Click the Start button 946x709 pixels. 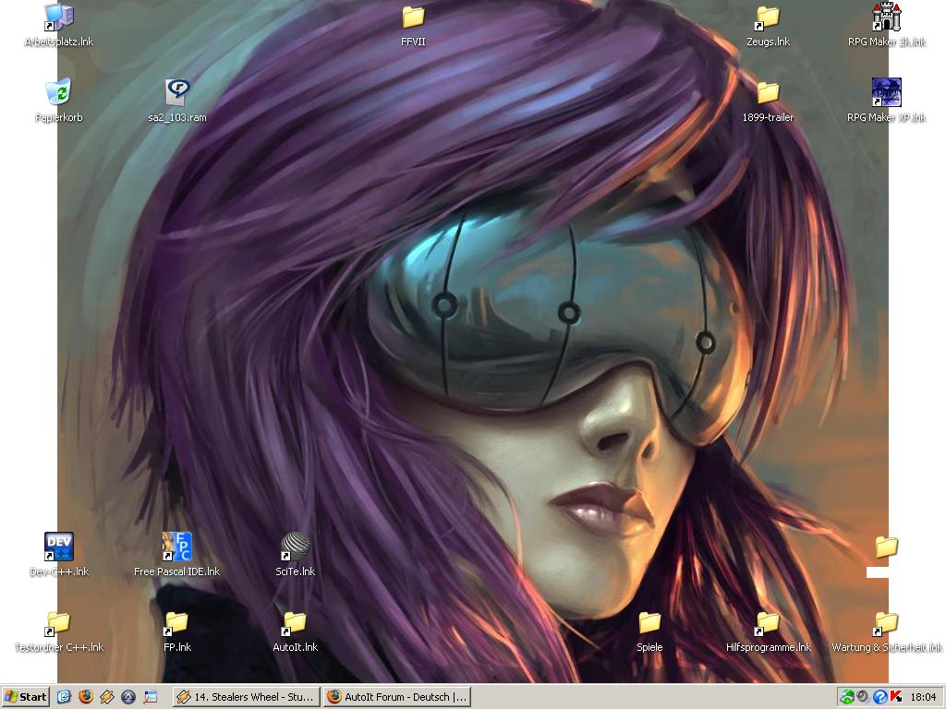[25, 697]
